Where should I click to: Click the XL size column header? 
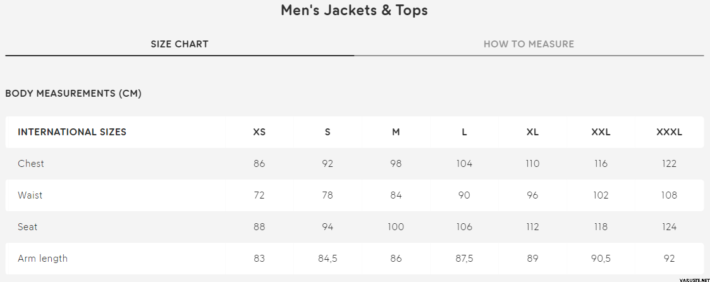click(x=532, y=132)
